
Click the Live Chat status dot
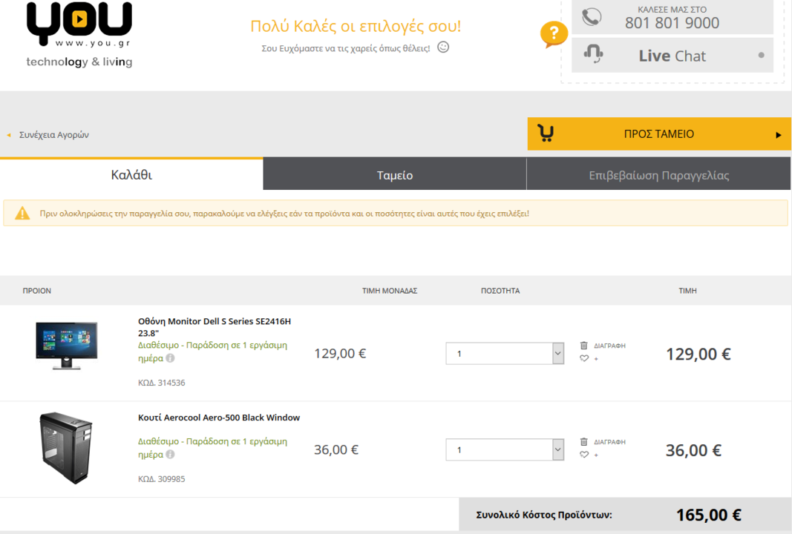point(761,55)
